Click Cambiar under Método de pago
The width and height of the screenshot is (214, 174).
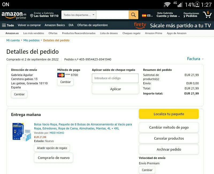pos(66,82)
